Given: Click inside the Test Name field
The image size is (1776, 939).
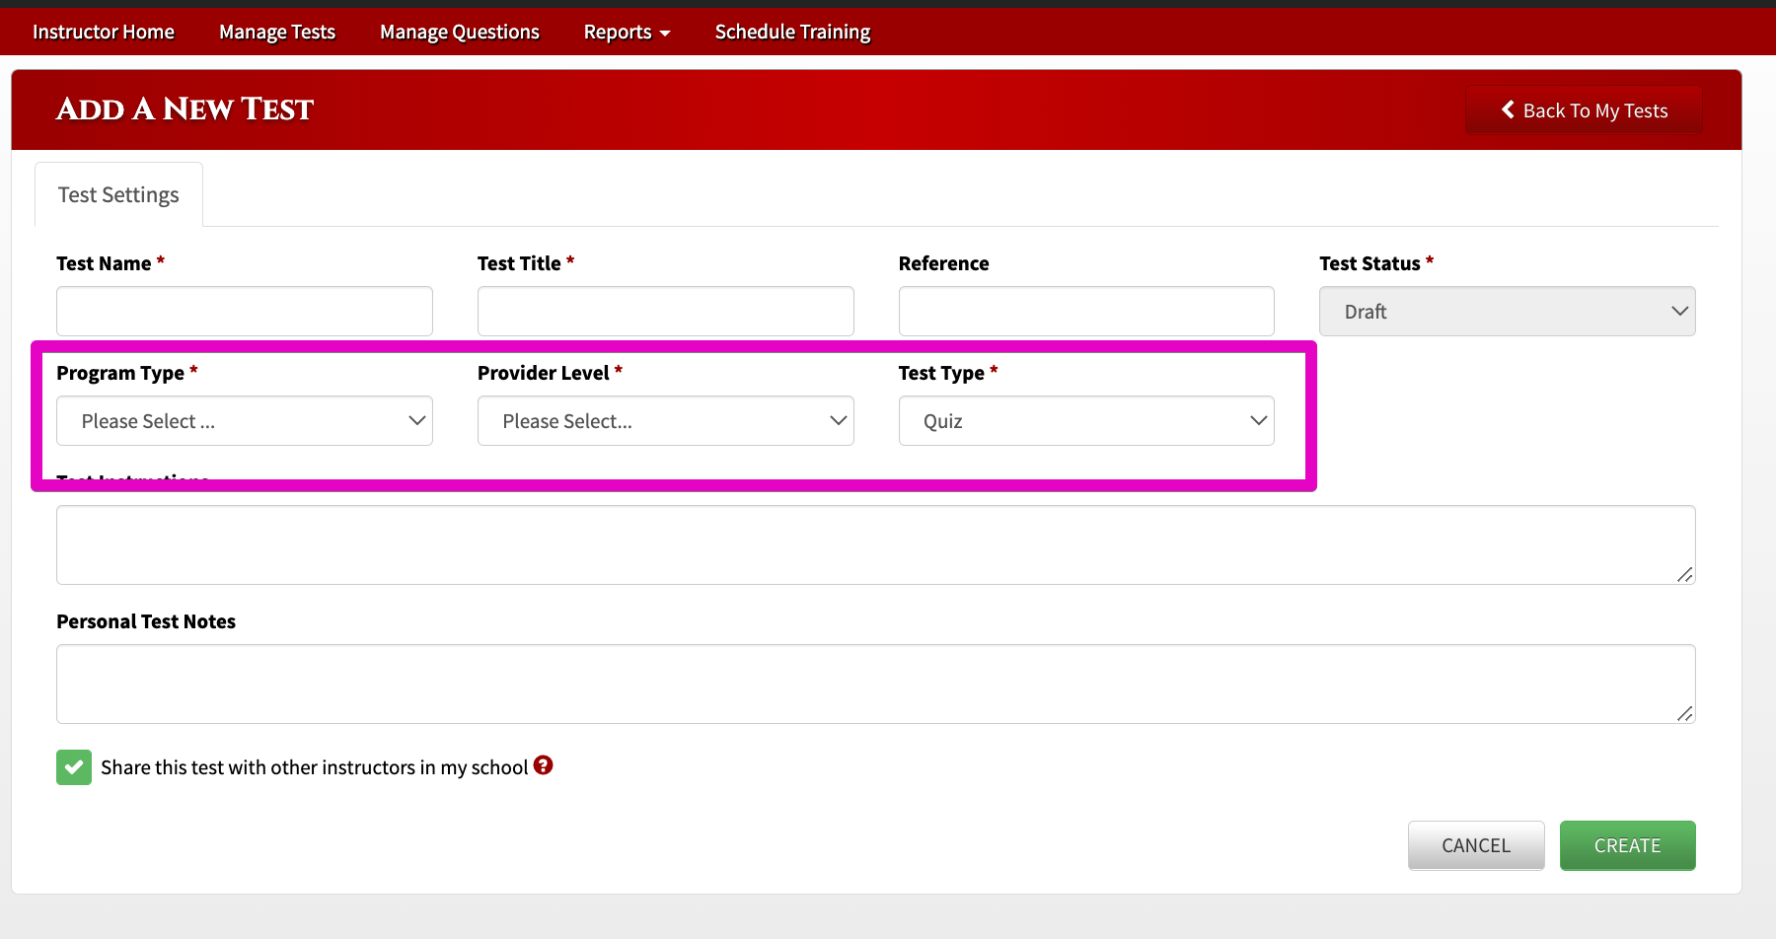Looking at the screenshot, I should coord(244,311).
